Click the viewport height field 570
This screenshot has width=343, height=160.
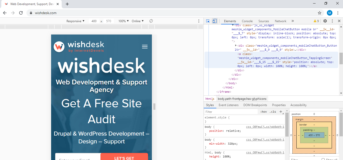(109, 21)
